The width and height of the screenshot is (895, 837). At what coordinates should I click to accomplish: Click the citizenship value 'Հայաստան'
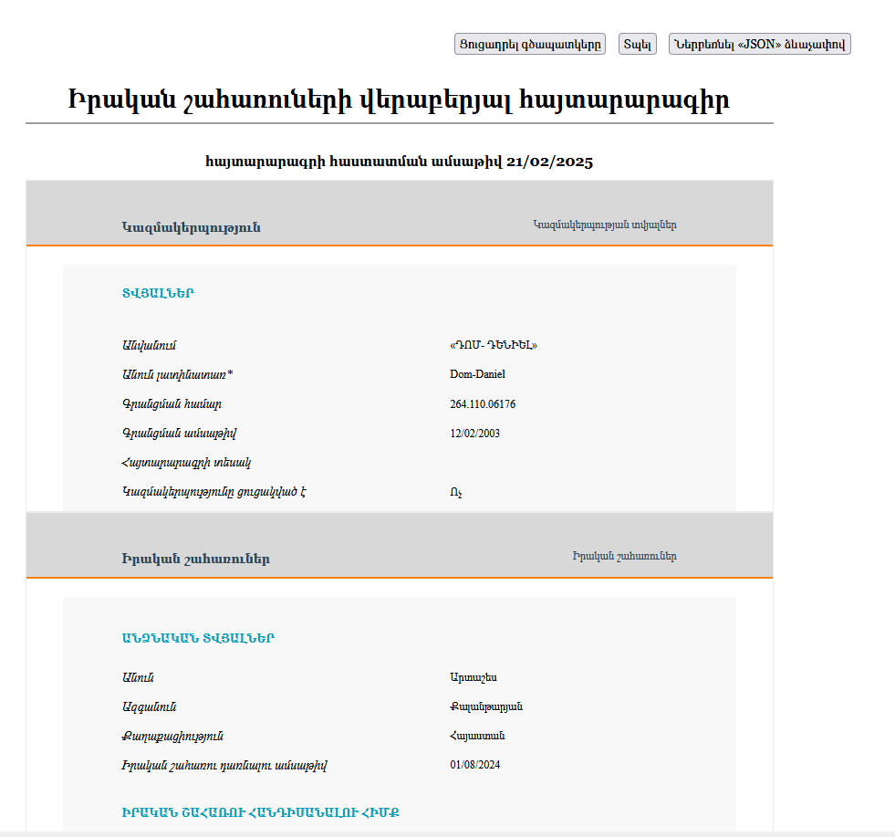click(477, 736)
